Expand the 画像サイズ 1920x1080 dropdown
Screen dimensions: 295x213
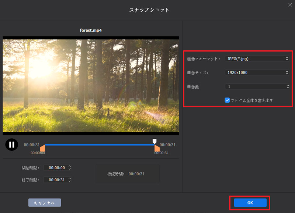coord(257,72)
